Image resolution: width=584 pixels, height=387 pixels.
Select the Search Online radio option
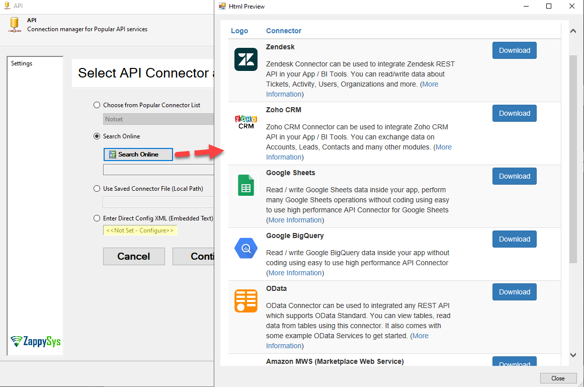[x=97, y=136]
